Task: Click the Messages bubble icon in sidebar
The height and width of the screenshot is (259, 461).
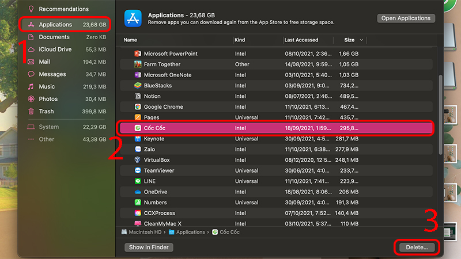Action: [31, 74]
